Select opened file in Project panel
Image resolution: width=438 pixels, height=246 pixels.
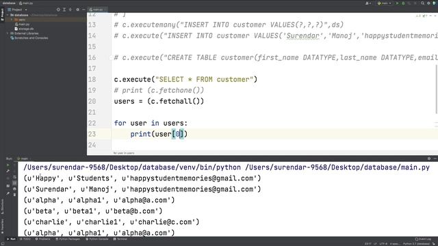click(x=58, y=10)
